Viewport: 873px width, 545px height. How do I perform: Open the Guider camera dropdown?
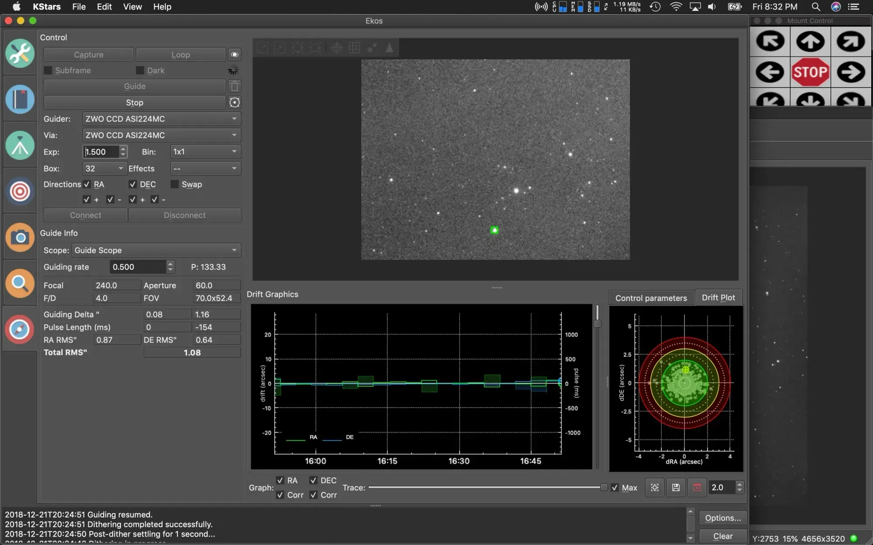(x=161, y=119)
